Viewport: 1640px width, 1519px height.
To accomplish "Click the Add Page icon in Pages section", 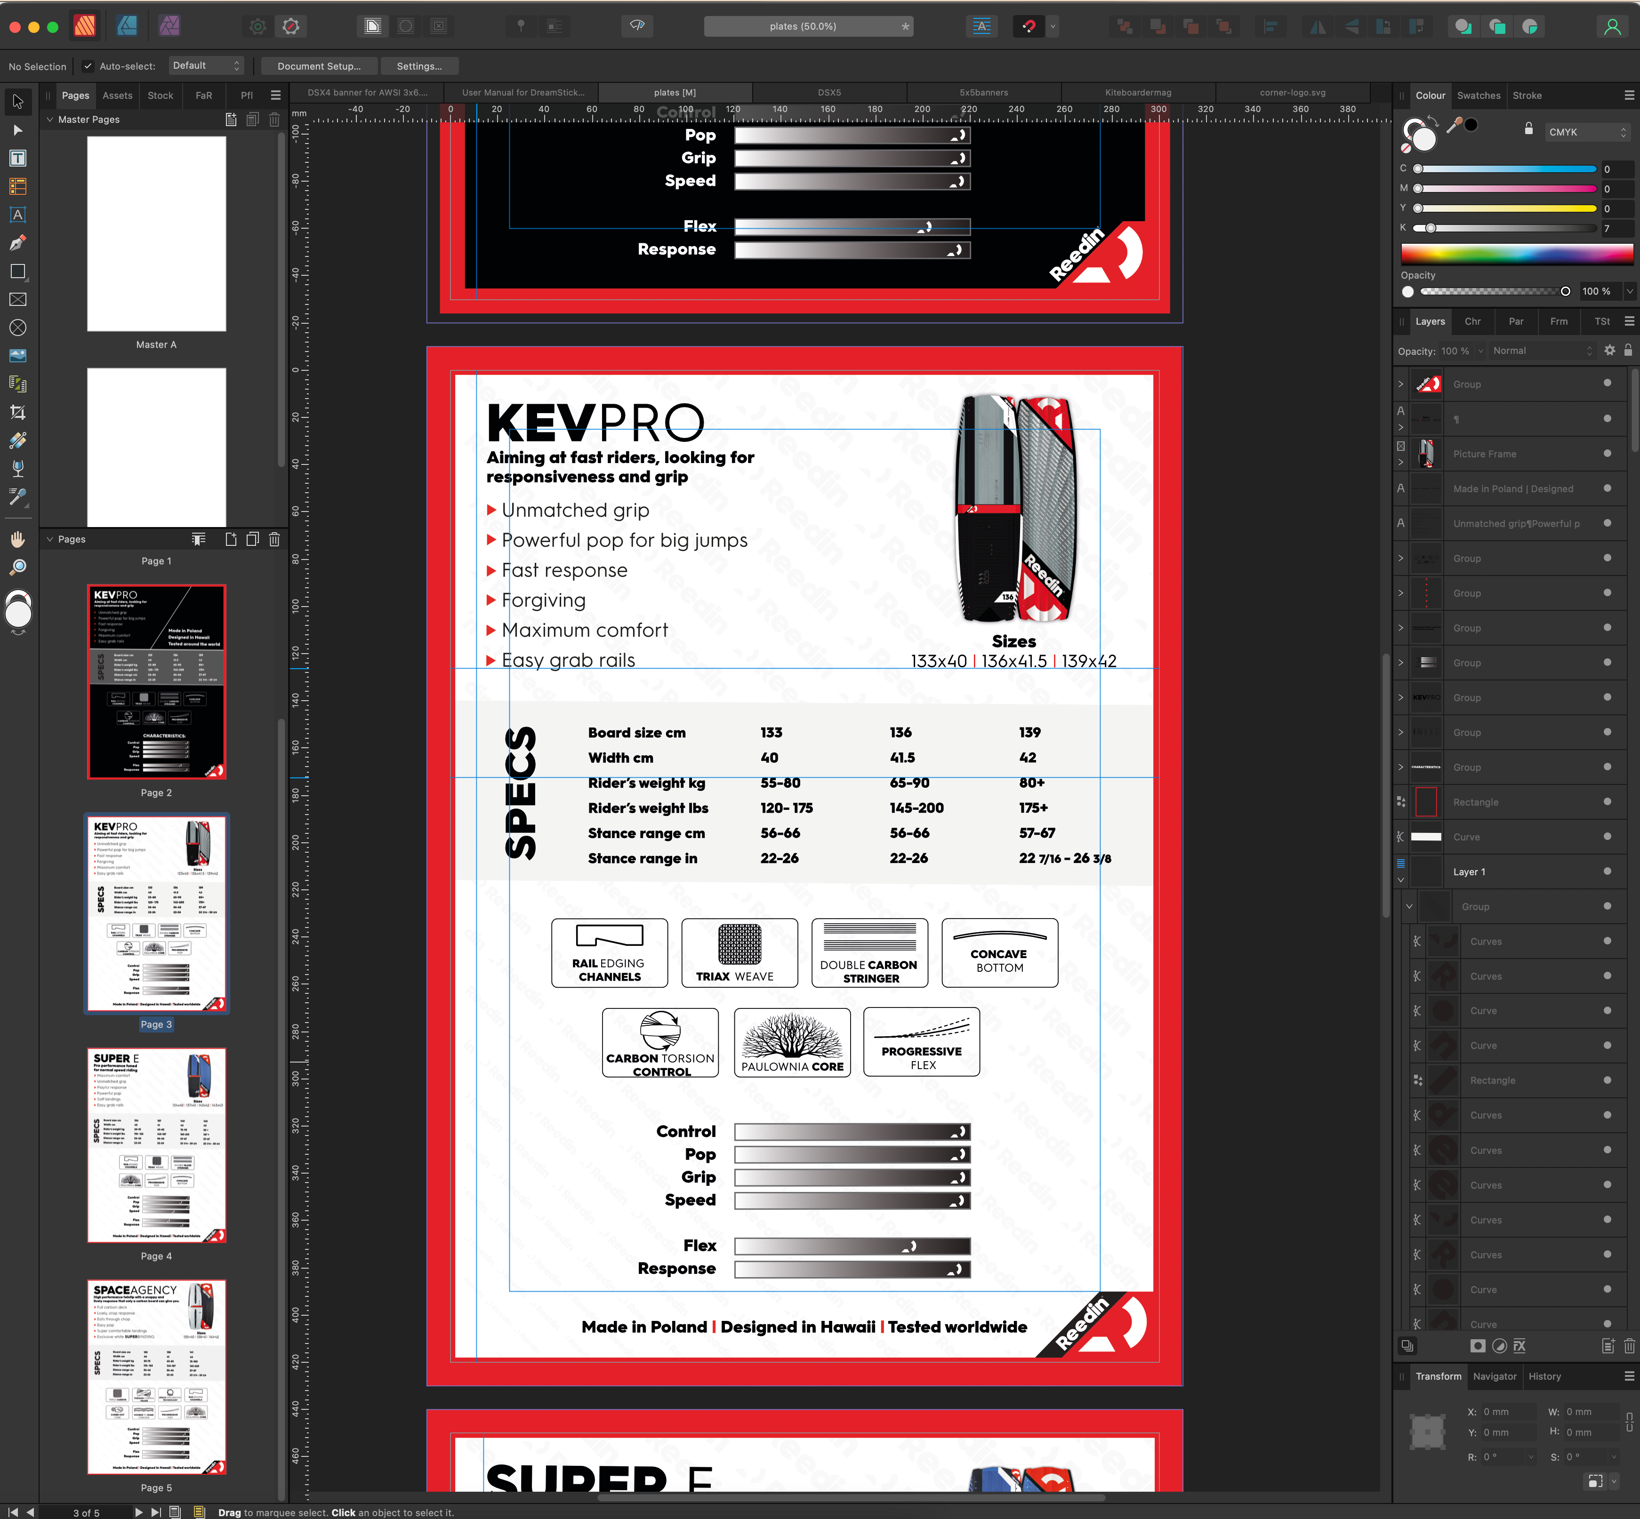I will point(231,539).
